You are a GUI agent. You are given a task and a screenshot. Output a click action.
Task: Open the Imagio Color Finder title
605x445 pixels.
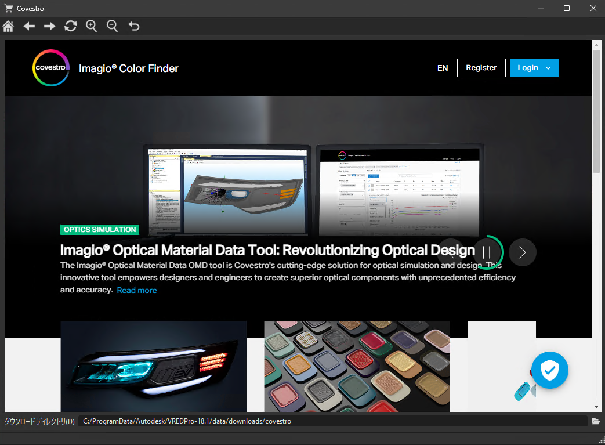(x=129, y=68)
